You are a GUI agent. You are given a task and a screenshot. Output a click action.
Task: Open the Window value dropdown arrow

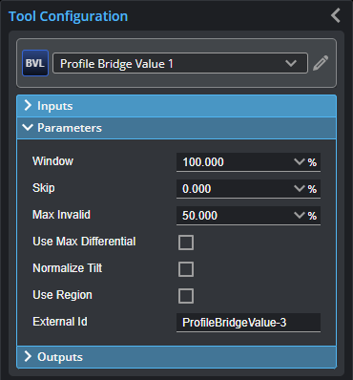click(x=300, y=162)
